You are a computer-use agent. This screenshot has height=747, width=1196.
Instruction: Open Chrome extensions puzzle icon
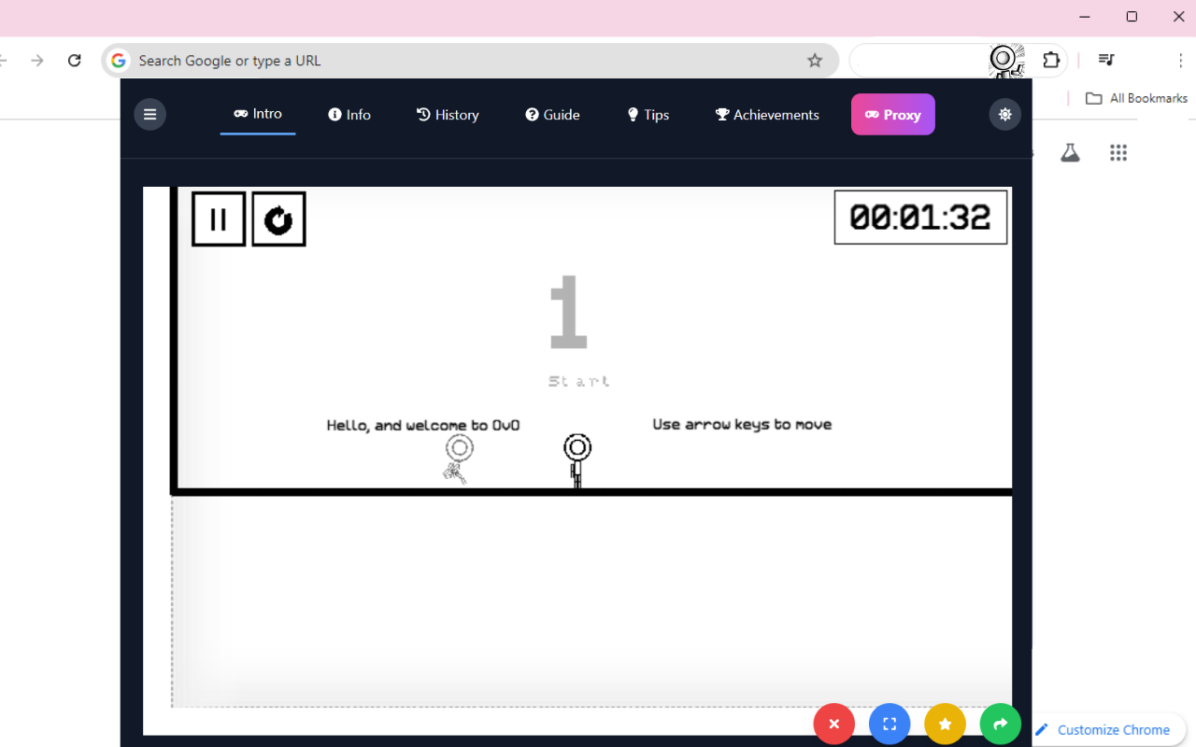1051,59
